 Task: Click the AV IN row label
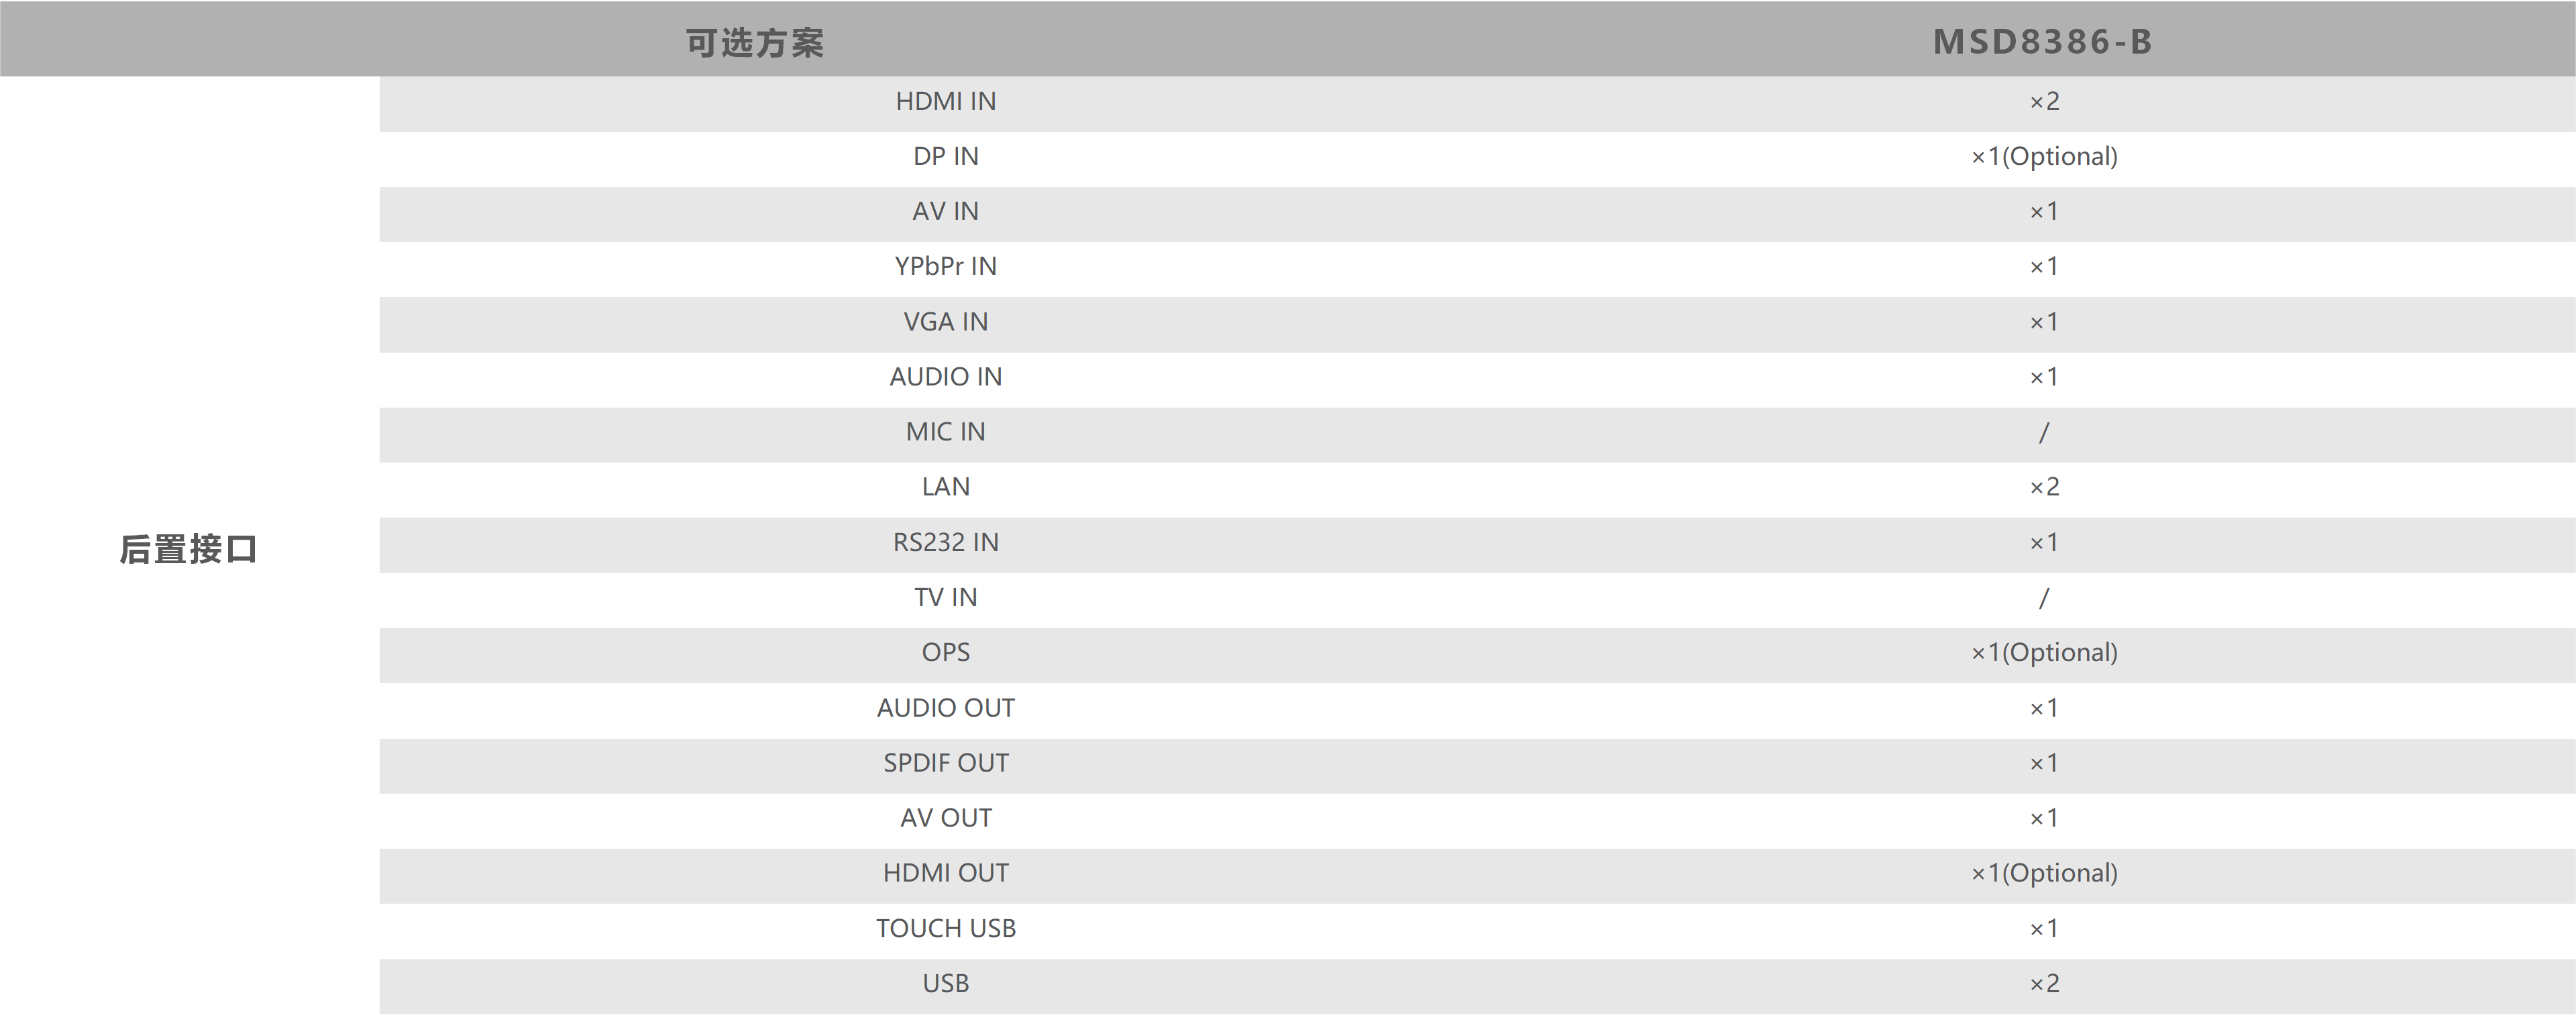[x=945, y=211]
